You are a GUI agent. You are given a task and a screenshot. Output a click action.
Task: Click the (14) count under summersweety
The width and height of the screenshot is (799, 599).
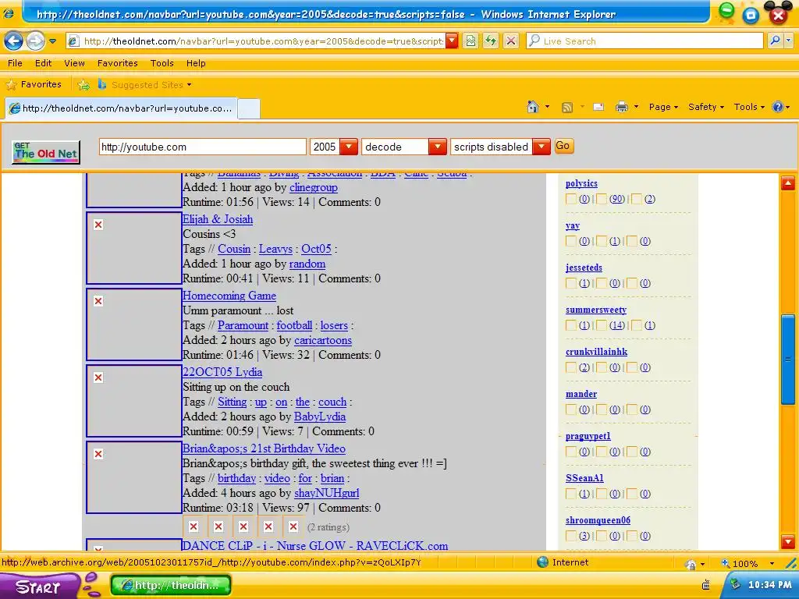pos(617,325)
